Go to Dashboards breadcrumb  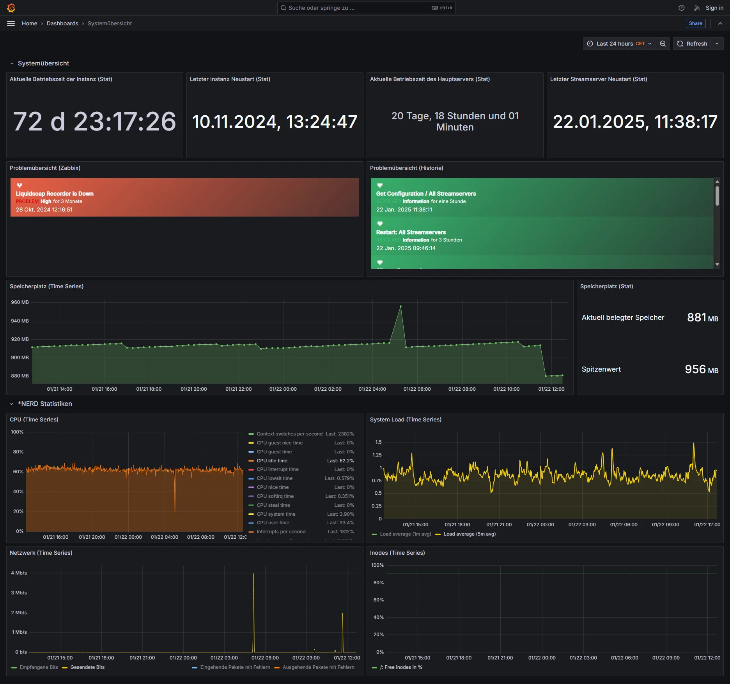(62, 23)
